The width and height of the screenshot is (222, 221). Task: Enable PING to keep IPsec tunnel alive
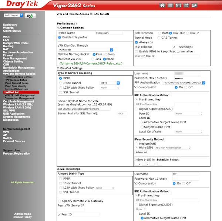click(x=137, y=52)
